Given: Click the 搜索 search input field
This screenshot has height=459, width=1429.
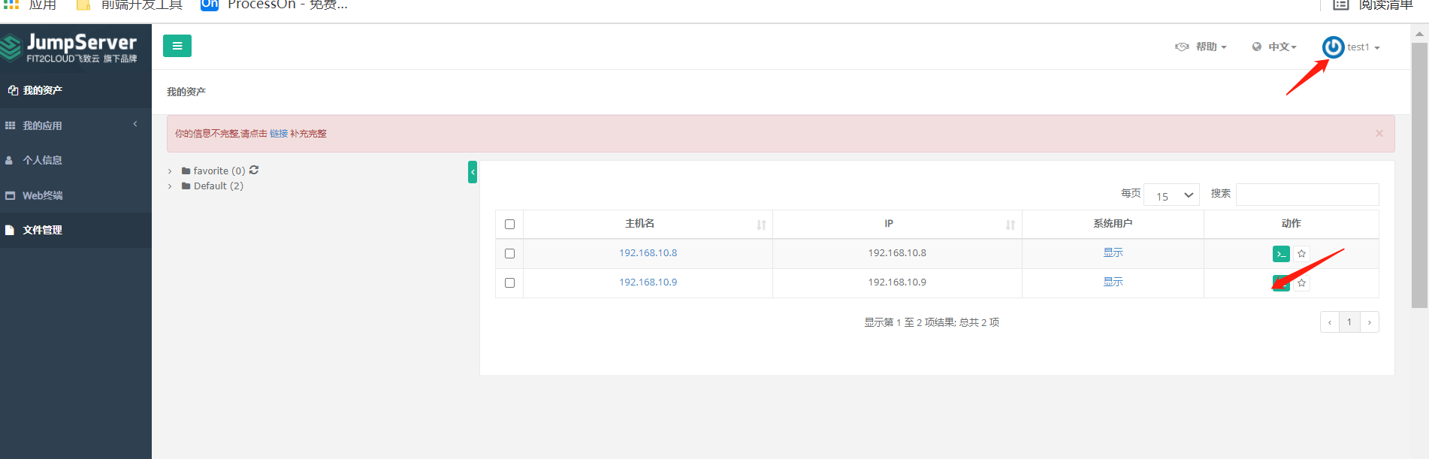Looking at the screenshot, I should [1307, 195].
